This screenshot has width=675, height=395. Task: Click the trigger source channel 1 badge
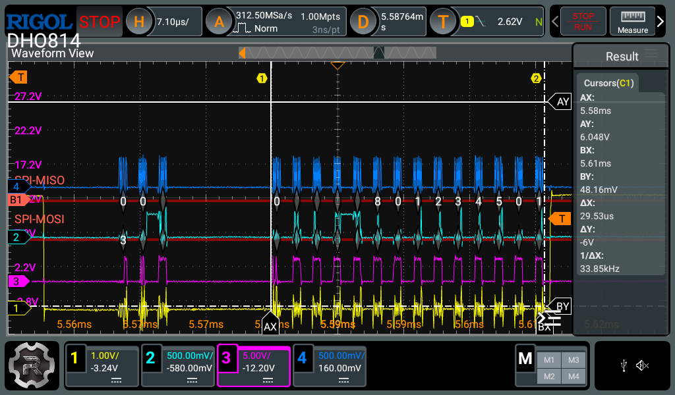[467, 22]
